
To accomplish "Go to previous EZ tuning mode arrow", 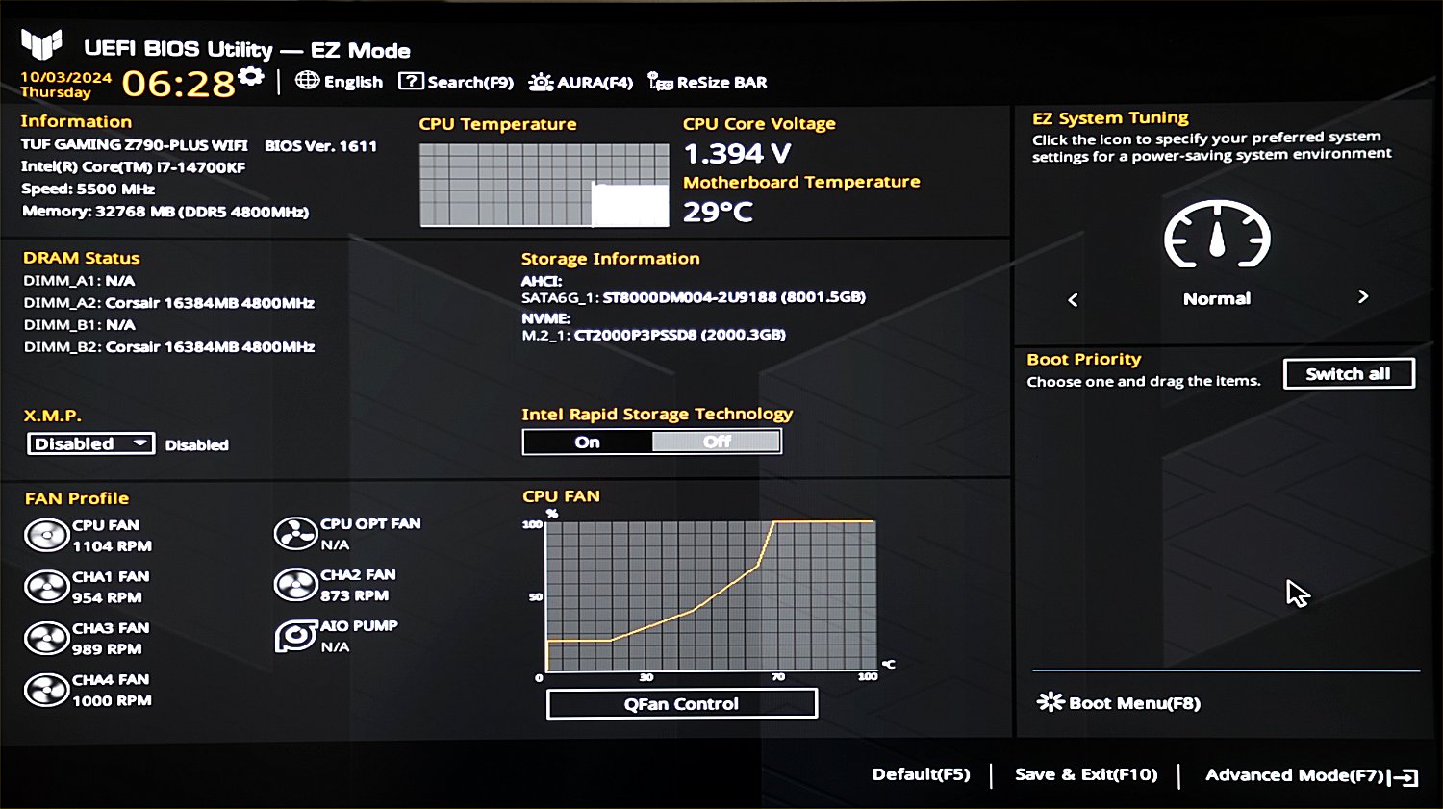I will (x=1074, y=299).
